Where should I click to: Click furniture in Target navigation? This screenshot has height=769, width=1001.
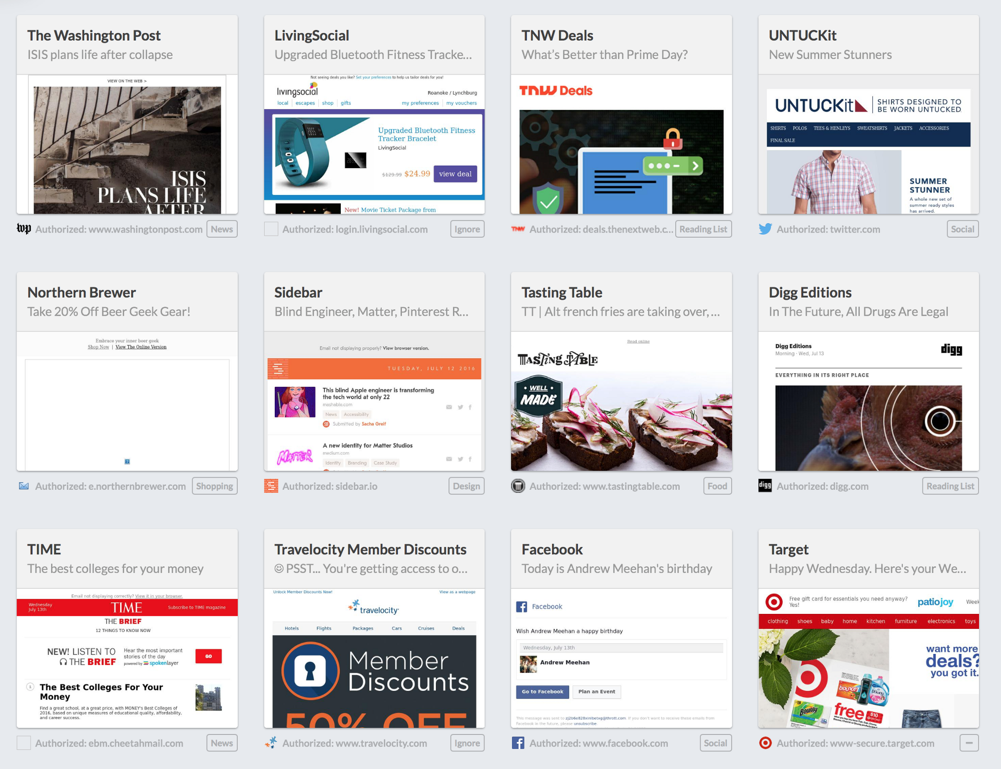905,621
